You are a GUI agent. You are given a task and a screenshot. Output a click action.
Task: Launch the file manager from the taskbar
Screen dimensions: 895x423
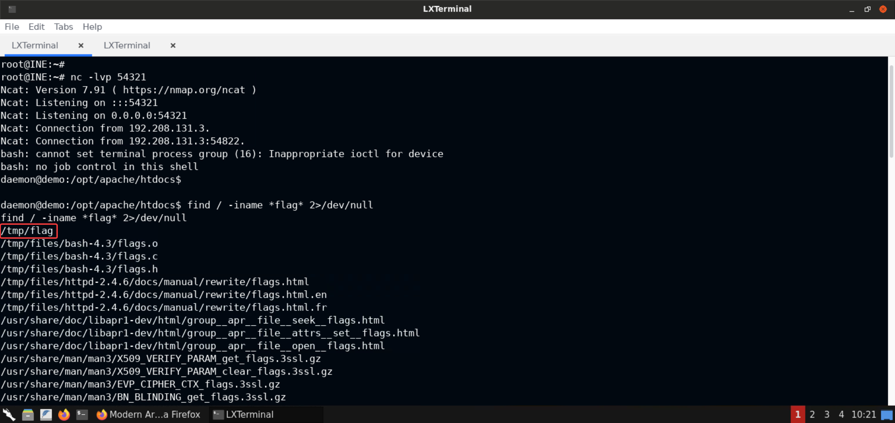[x=28, y=414]
